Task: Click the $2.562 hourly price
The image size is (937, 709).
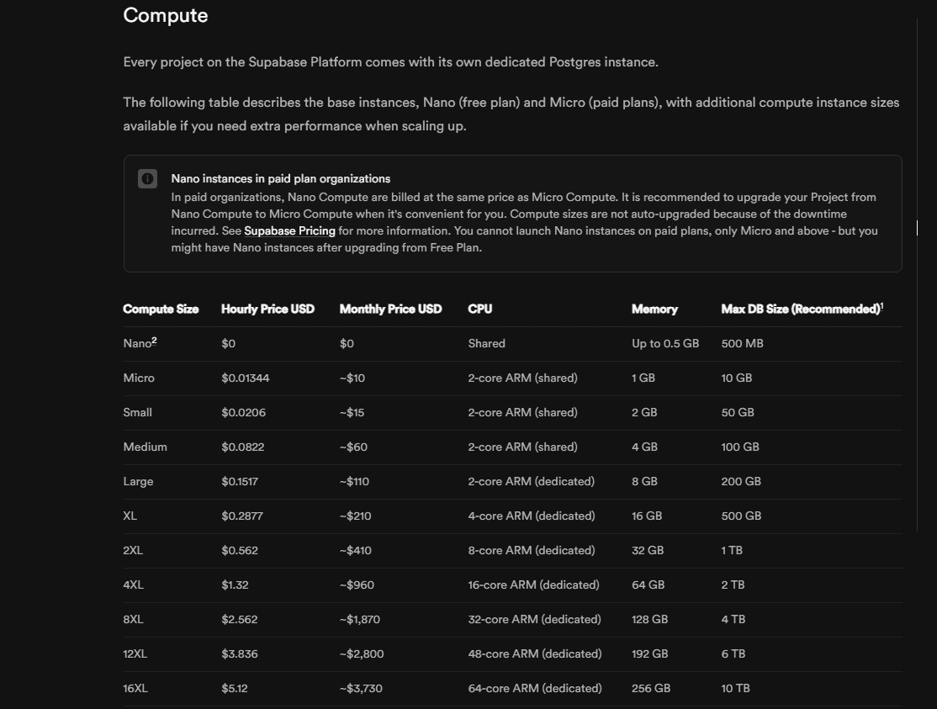Action: coord(240,619)
